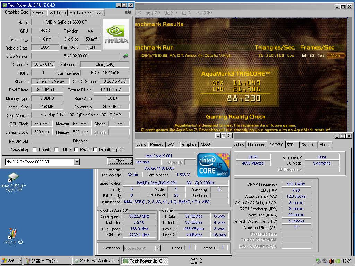Open the Image (変形) menu in Paint
This screenshot has height=266, width=355.
pos(171,13)
